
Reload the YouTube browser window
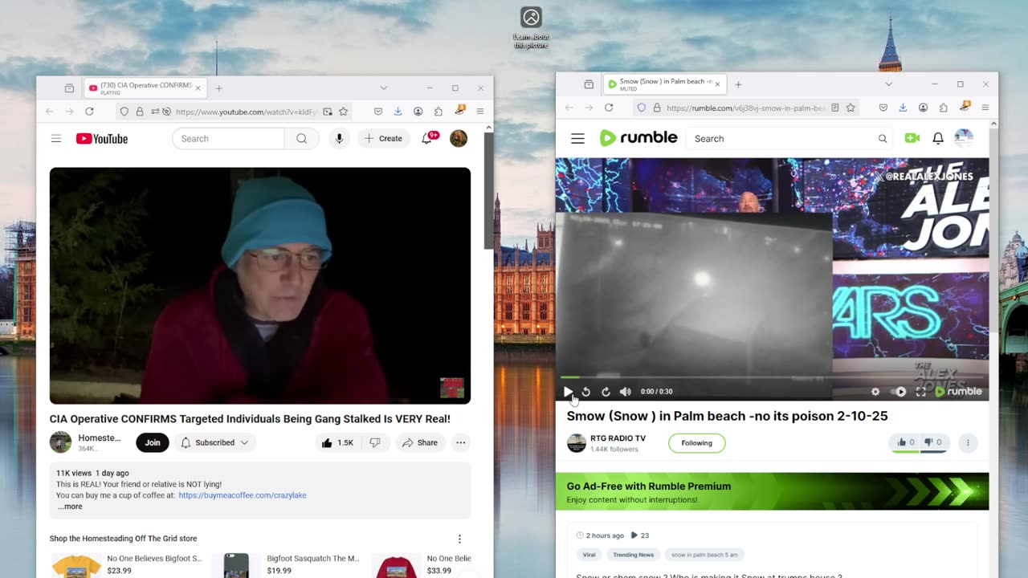coord(89,112)
